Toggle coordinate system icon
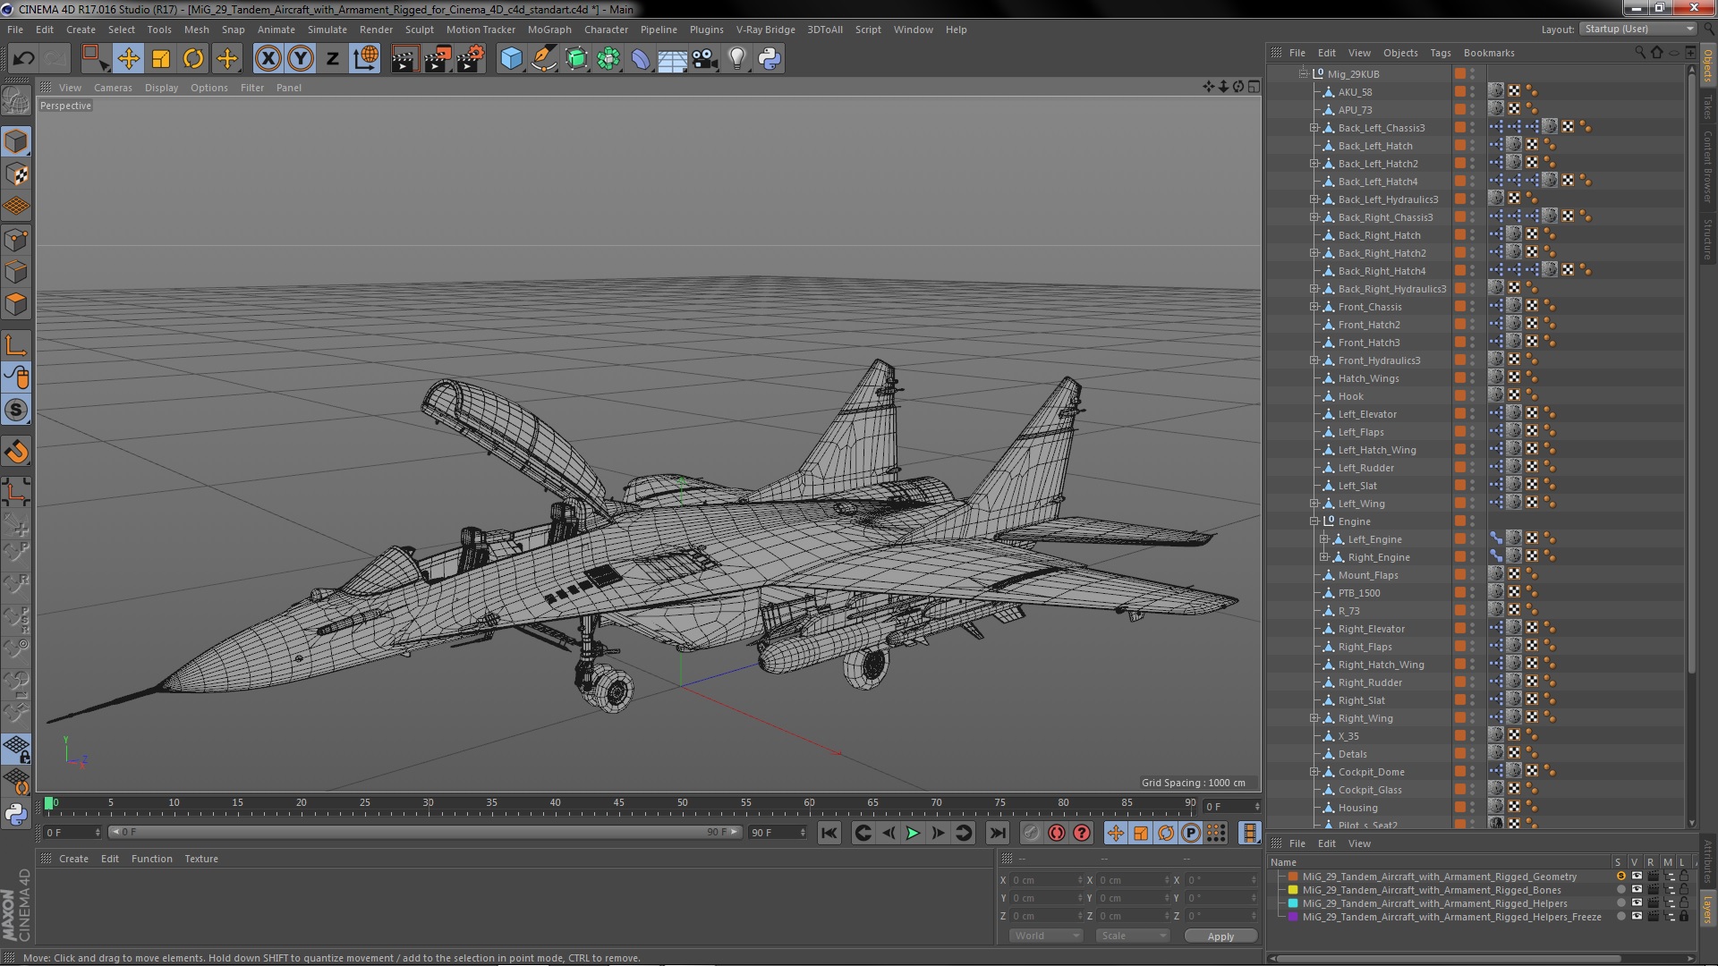Viewport: 1718px width, 966px height. [x=365, y=59]
